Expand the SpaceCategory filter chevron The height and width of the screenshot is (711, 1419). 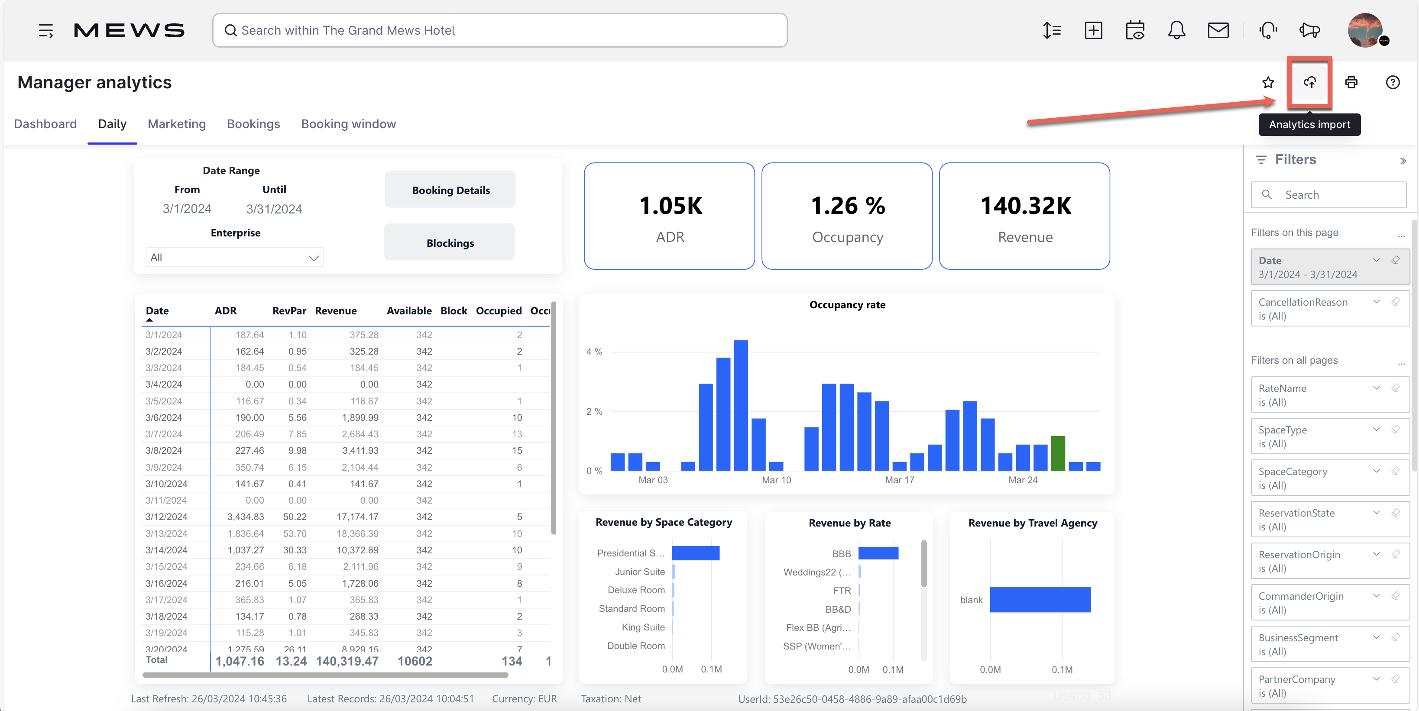tap(1376, 471)
